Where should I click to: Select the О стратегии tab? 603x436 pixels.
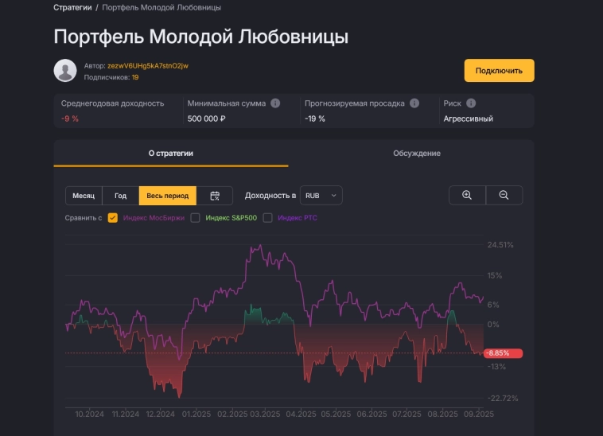pyautogui.click(x=171, y=154)
